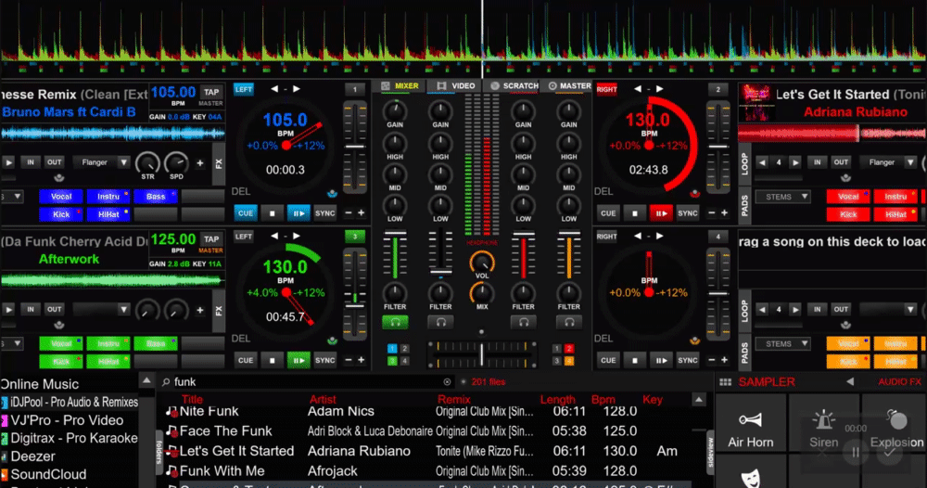Enable headphone cue on second mixer channel
927x488 pixels.
[x=440, y=322]
